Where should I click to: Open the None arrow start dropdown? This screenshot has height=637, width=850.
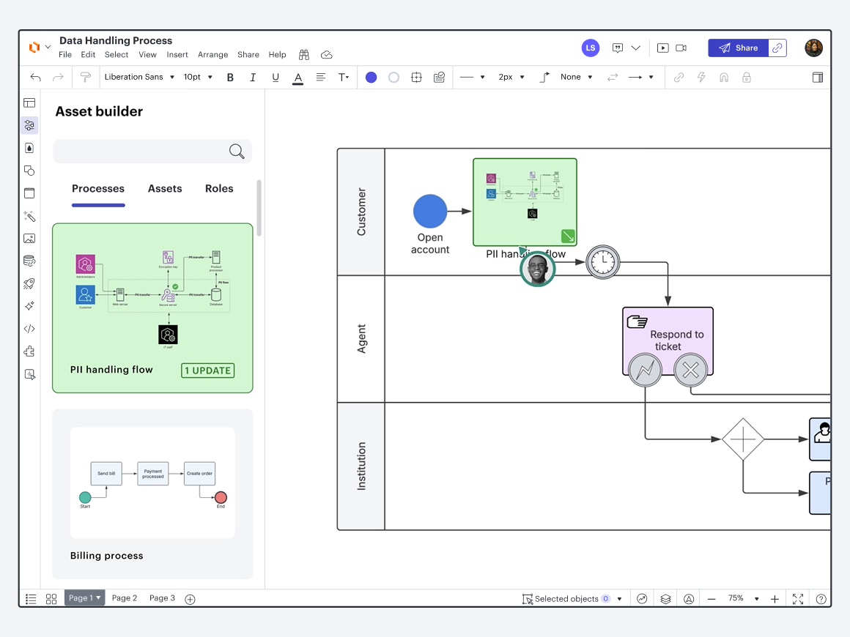pos(576,77)
